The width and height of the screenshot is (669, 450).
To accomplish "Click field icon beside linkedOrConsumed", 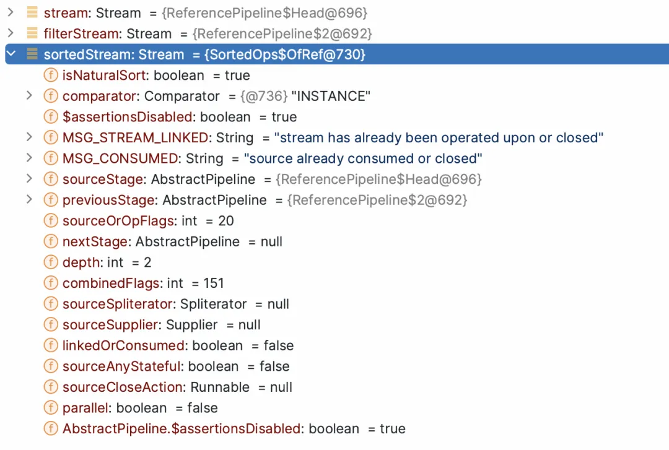I will click(x=51, y=345).
